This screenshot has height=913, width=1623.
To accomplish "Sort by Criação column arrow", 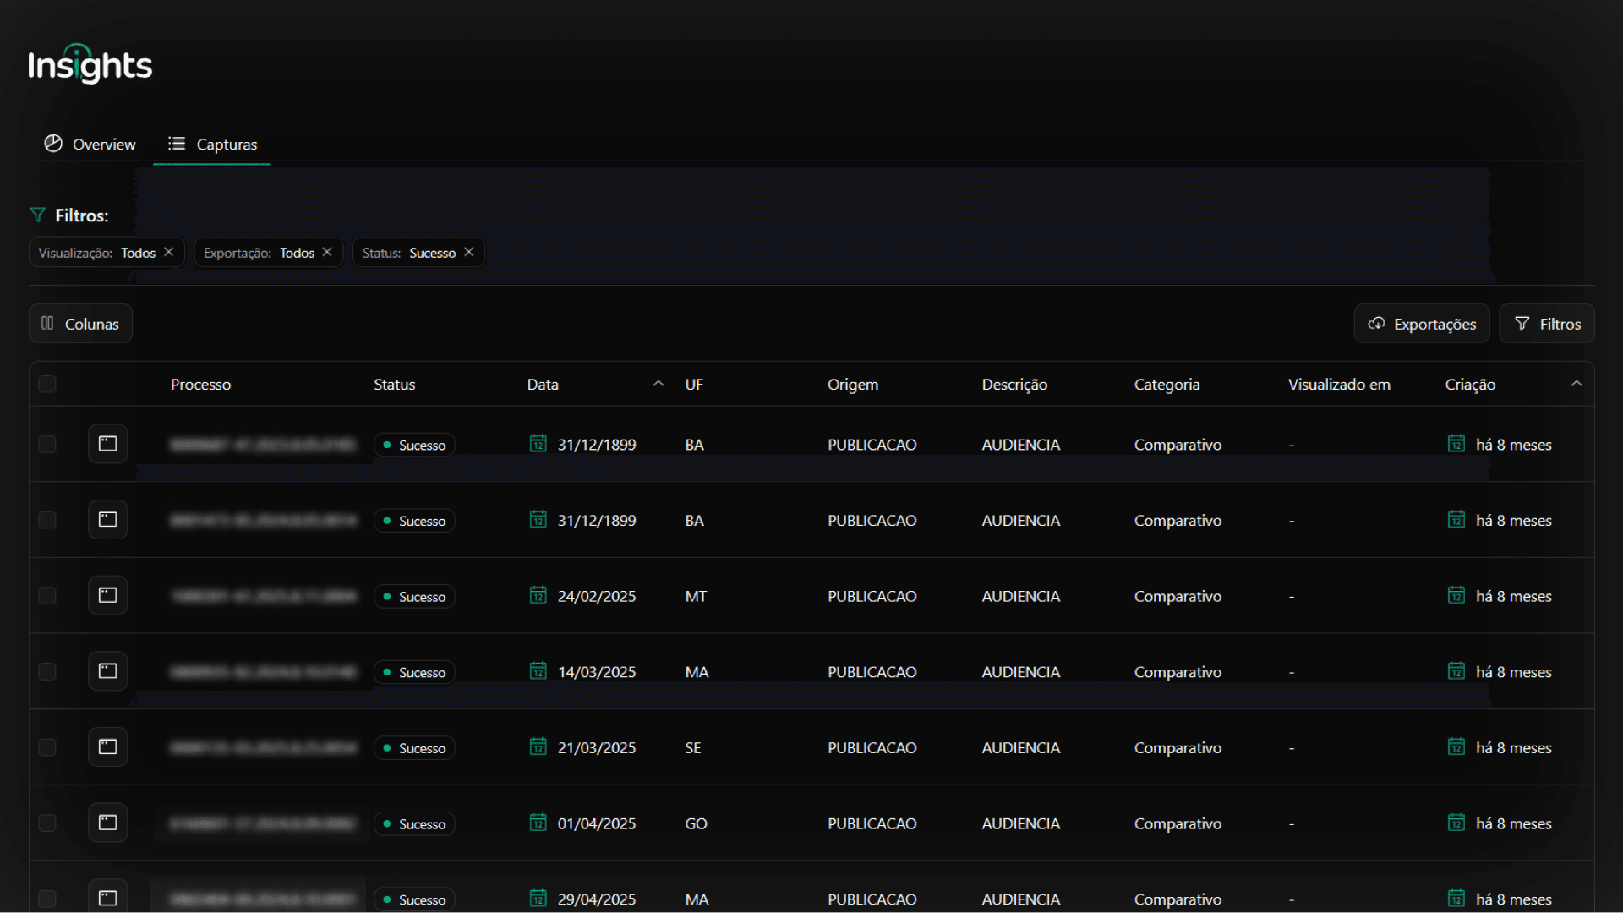I will [1577, 384].
